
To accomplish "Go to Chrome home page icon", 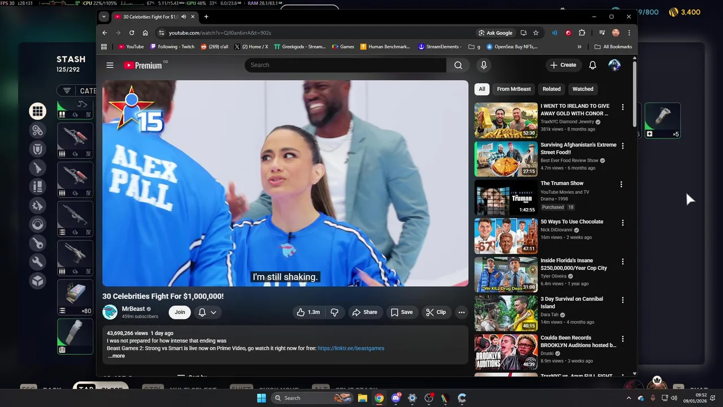I will click(x=145, y=33).
